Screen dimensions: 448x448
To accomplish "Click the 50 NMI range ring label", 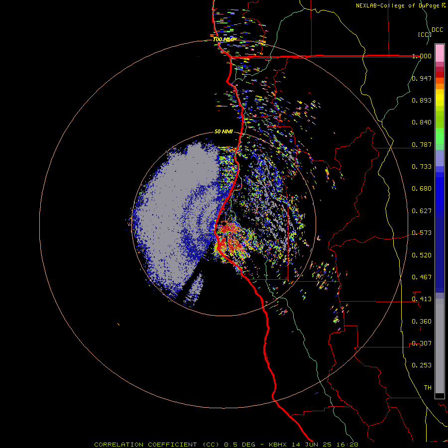I will tap(224, 132).
